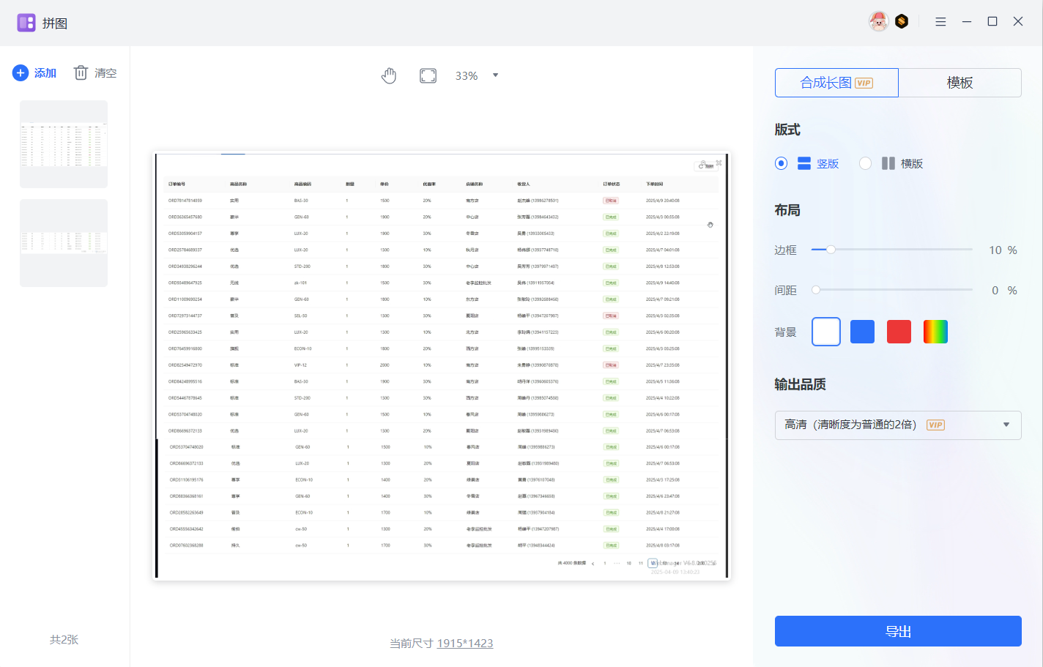Click the fit-to-screen icon
Image resolution: width=1043 pixels, height=667 pixels.
click(x=428, y=76)
